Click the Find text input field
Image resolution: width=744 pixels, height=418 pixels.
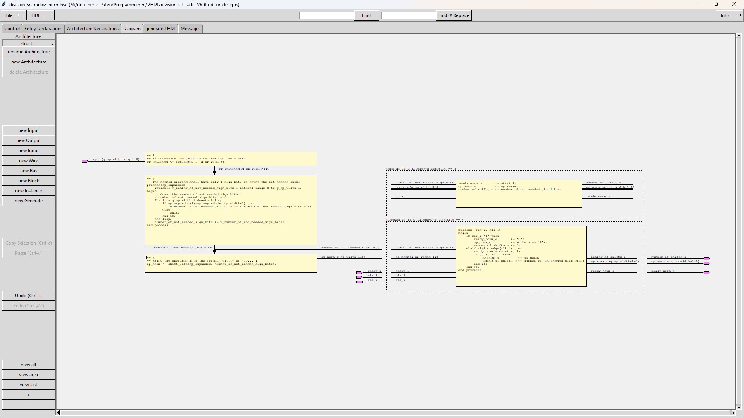[326, 15]
